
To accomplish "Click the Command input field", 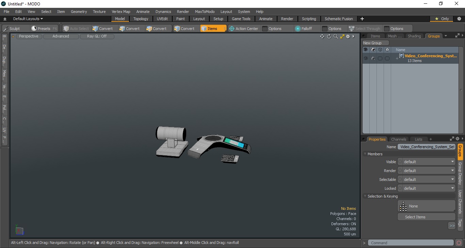I will tap(411, 243).
